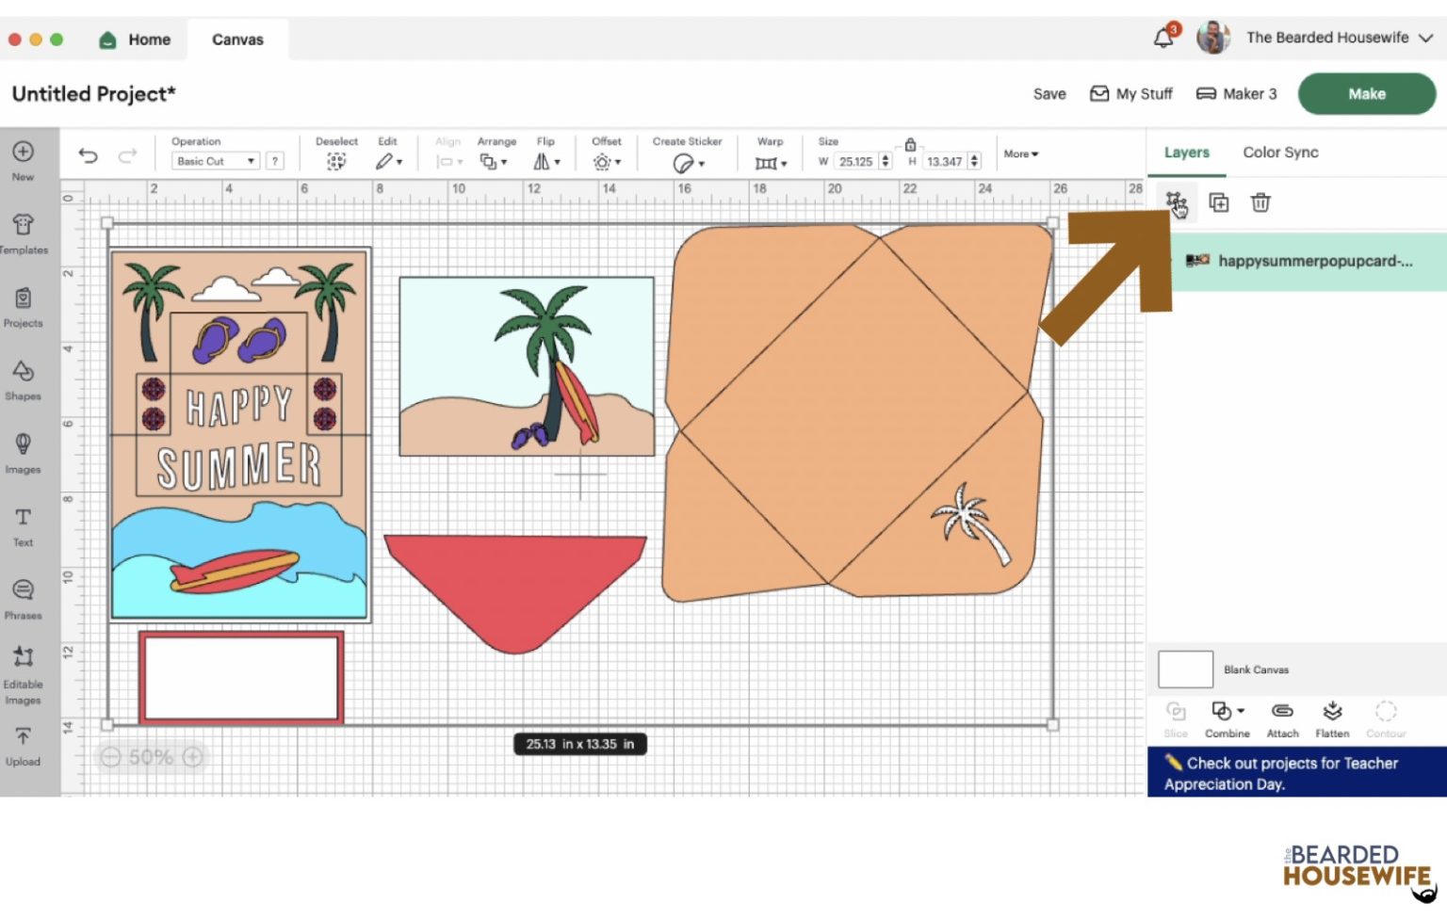
Task: Click the Undo arrow icon
Action: [x=88, y=155]
